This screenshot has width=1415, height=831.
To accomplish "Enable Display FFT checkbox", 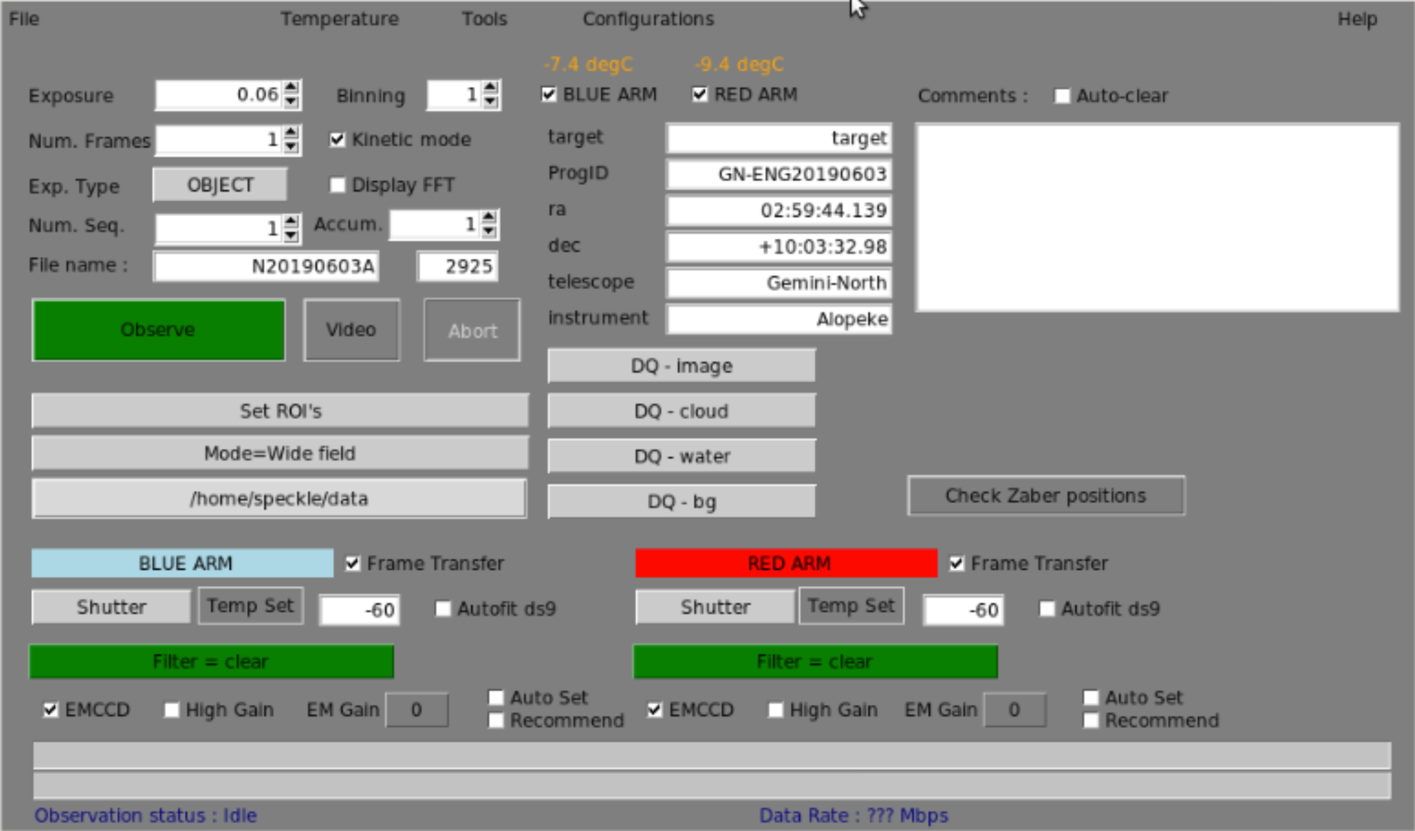I will [337, 185].
